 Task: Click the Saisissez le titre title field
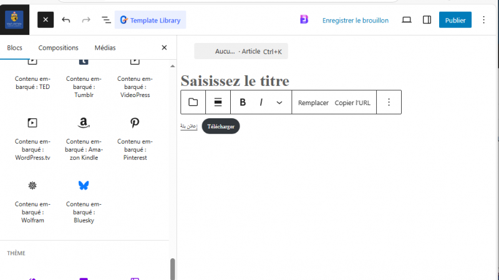235,80
